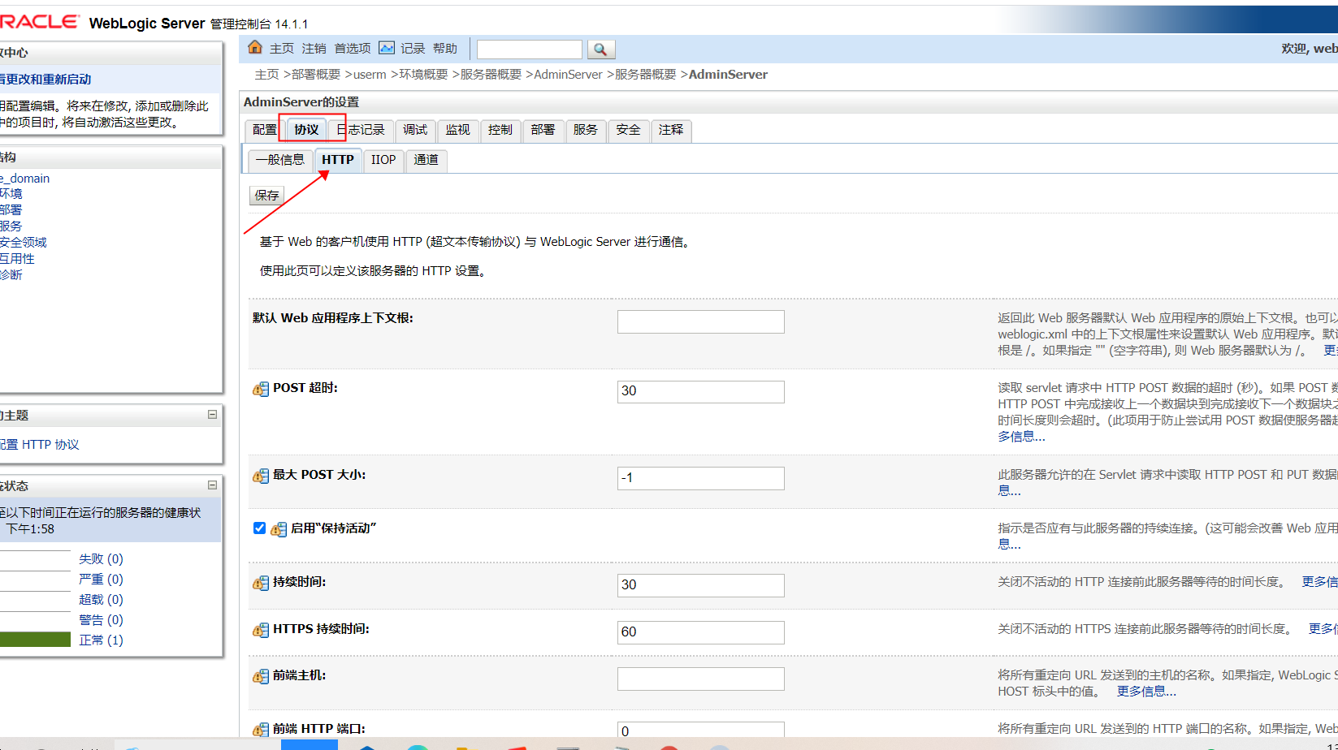The image size is (1338, 750).
Task: Click the Home icon in the top toolbar
Action: click(254, 48)
